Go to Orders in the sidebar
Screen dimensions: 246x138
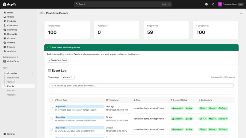pos(10,17)
